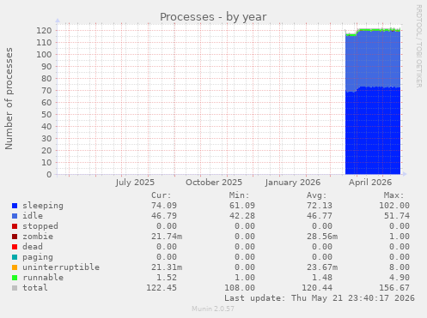Click idle minimum value 42.28
Viewport: 427px width, 318px height.
242,216
